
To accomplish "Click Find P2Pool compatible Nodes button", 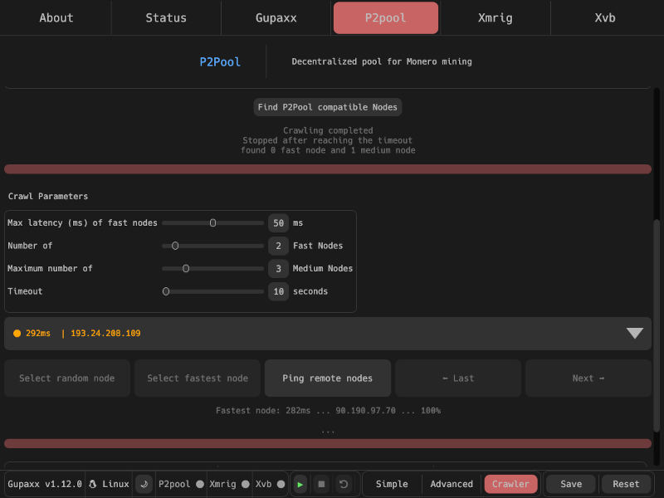I will pyautogui.click(x=327, y=107).
